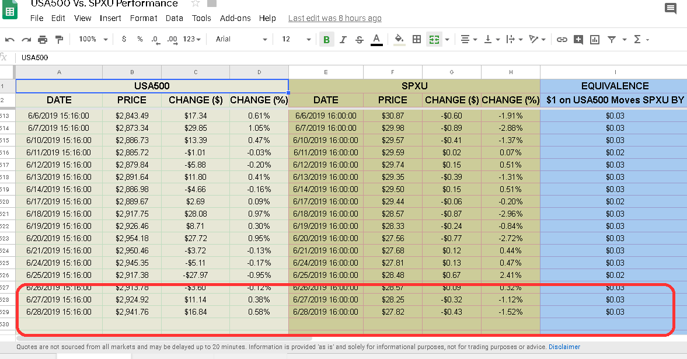Open the Add-ons menu

[x=235, y=18]
